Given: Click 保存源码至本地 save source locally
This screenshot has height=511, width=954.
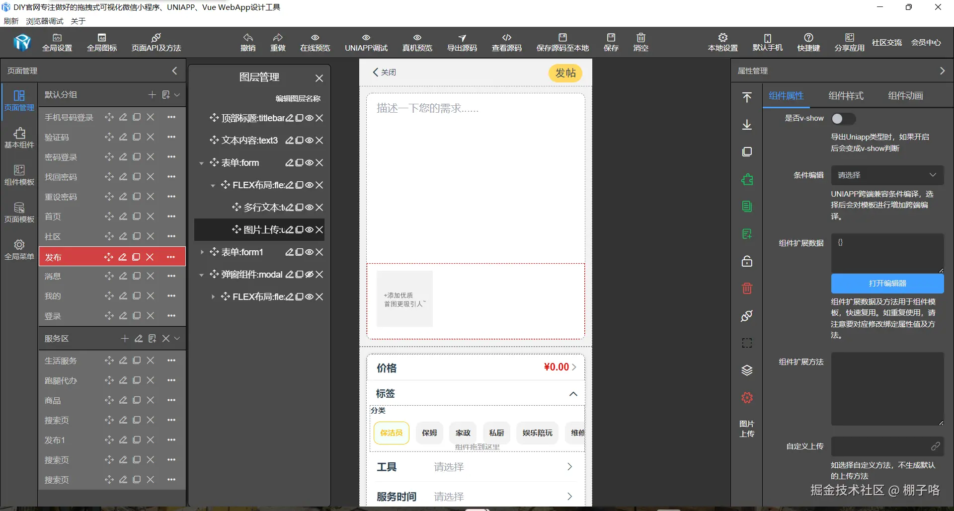Looking at the screenshot, I should [562, 43].
